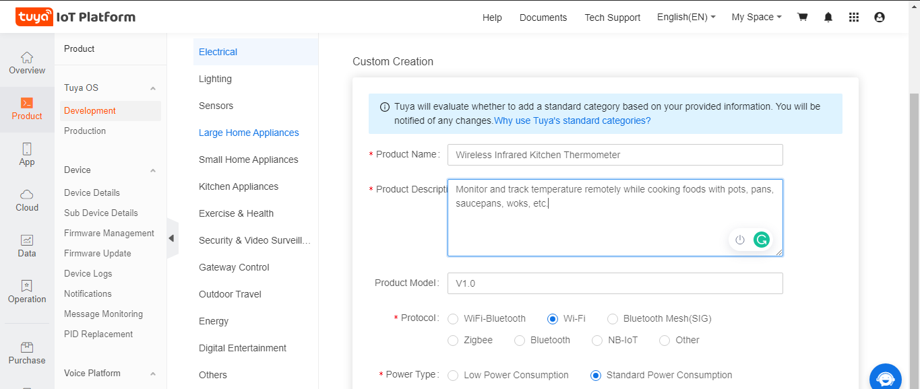This screenshot has height=389, width=920.
Task: Select the Kitchen Appliances category
Action: tap(239, 186)
